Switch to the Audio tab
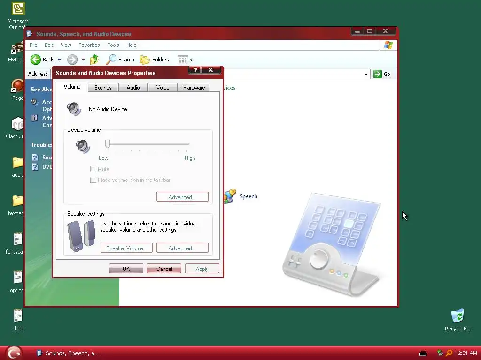Image resolution: width=481 pixels, height=360 pixels. (x=133, y=88)
